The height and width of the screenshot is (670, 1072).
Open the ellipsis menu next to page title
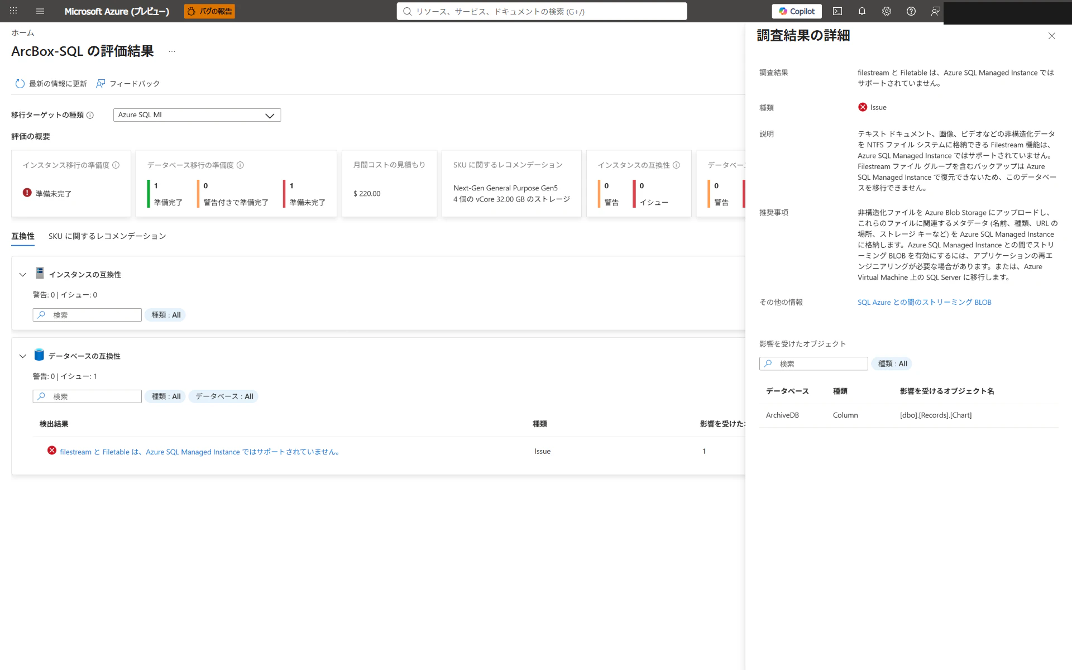[x=172, y=51]
